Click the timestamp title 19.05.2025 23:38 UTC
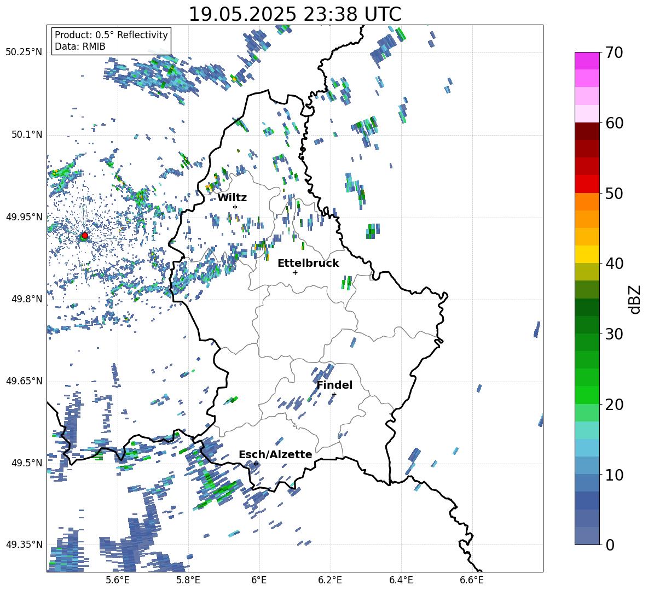Image resolution: width=648 pixels, height=591 pixels. (295, 14)
